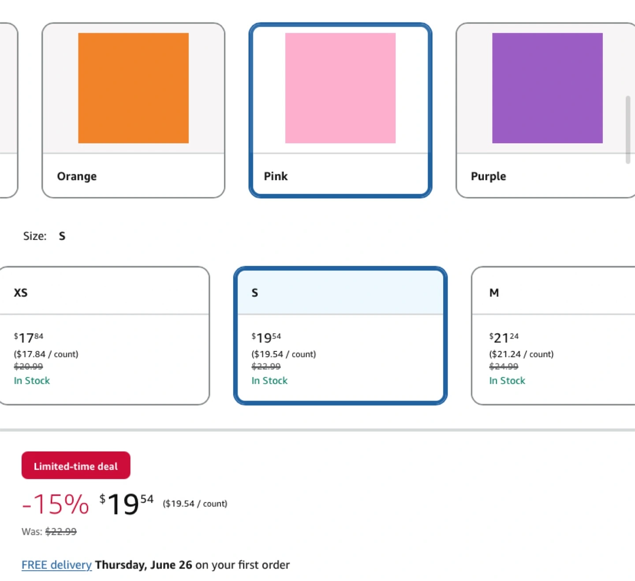
Task: Click the $17.84 price in XS card
Action: point(29,338)
